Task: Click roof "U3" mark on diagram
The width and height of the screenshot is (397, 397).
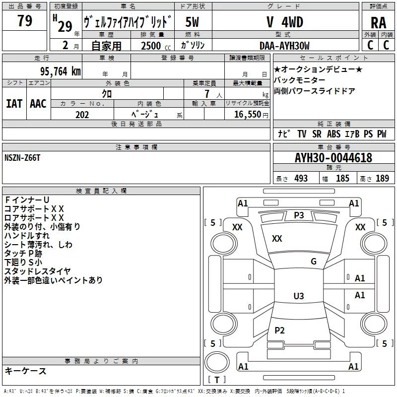Action: click(299, 296)
